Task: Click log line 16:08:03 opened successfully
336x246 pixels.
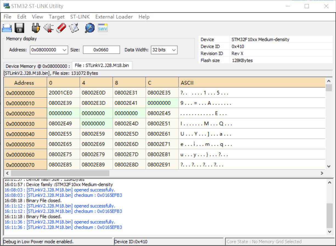Action: tap(60, 190)
